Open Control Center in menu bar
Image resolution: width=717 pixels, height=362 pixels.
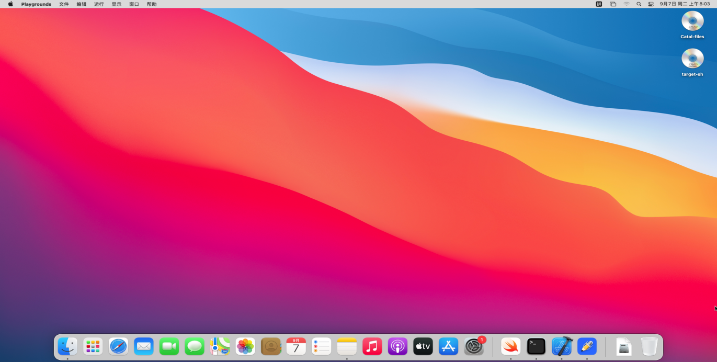click(651, 4)
